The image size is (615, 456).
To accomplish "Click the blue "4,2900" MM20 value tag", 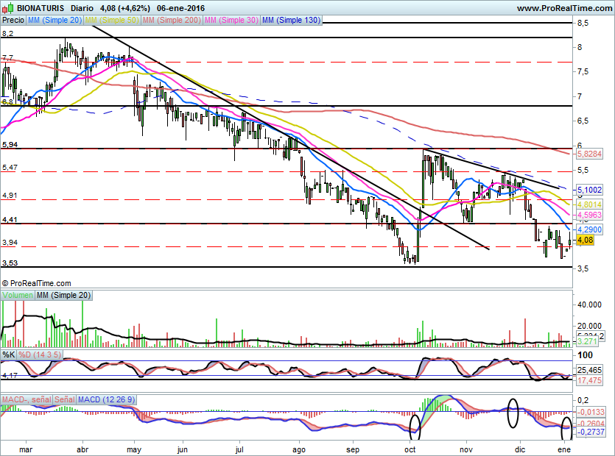I will [589, 229].
